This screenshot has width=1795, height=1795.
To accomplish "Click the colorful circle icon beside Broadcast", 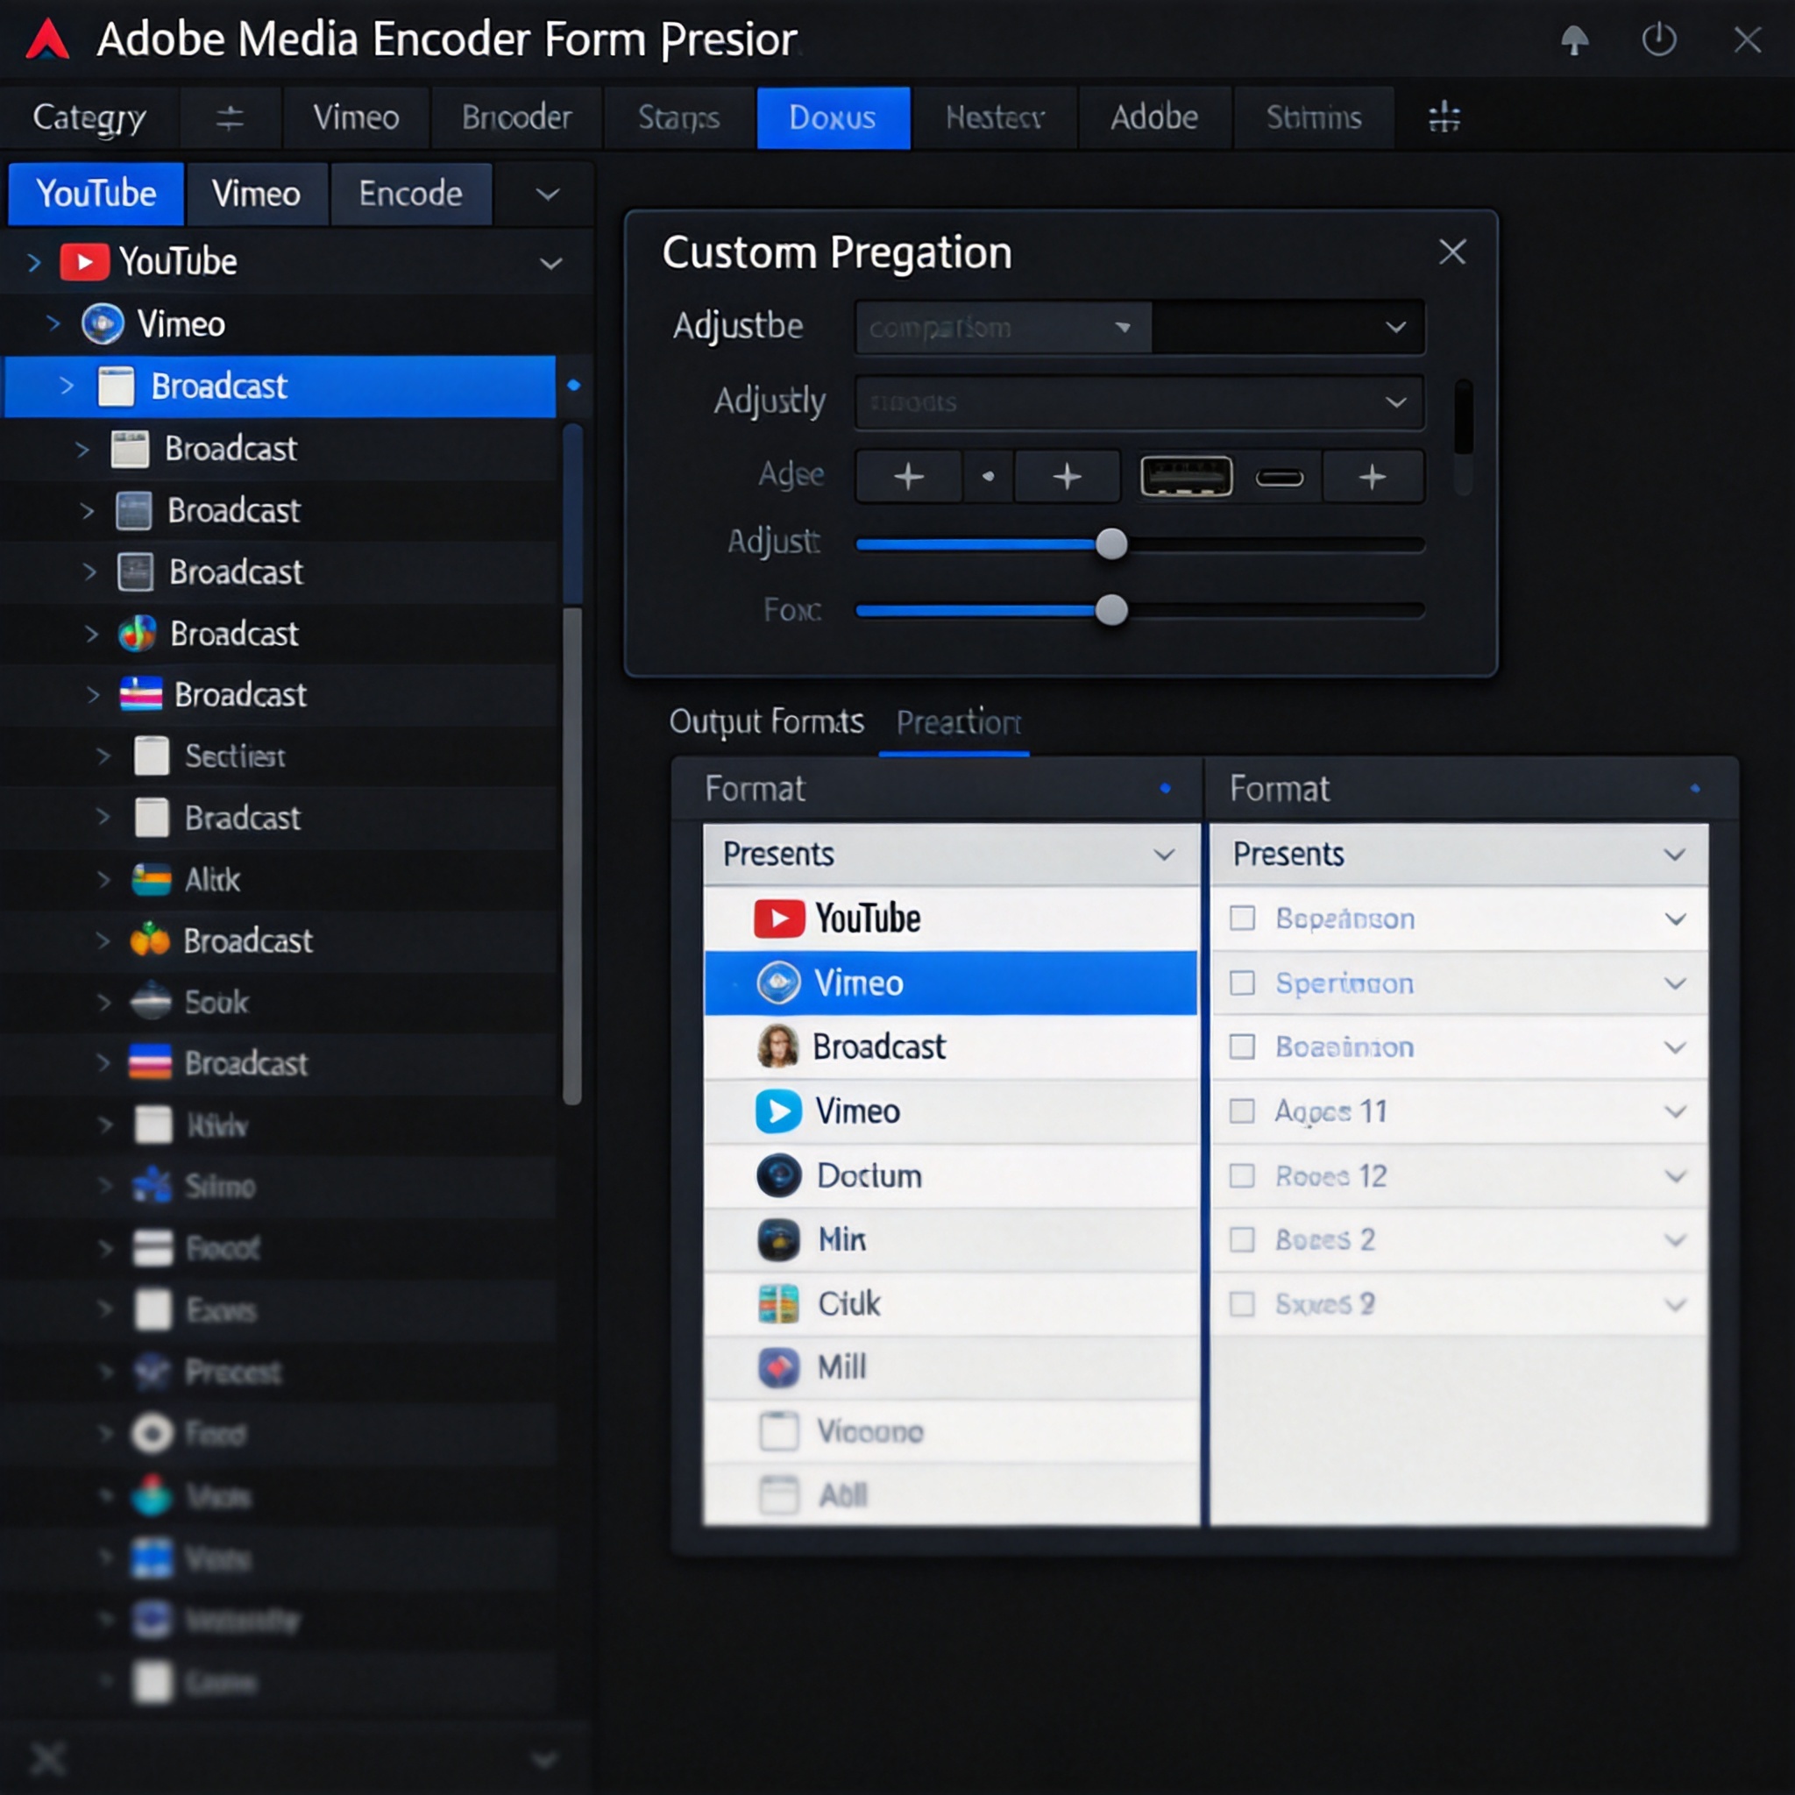I will pyautogui.click(x=137, y=634).
